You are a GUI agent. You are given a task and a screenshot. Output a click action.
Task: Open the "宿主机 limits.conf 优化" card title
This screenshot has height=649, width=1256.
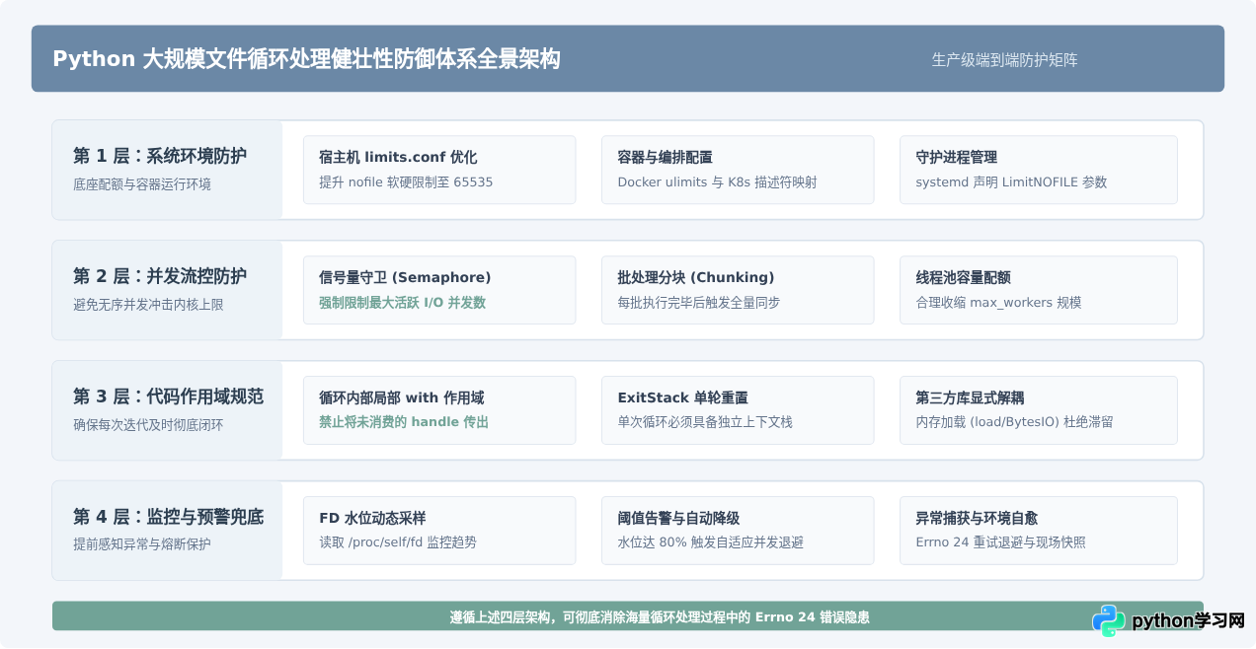[398, 157]
